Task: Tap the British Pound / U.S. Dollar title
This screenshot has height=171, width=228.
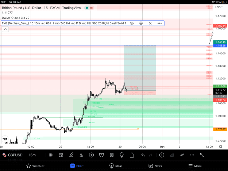Action: click(22, 8)
